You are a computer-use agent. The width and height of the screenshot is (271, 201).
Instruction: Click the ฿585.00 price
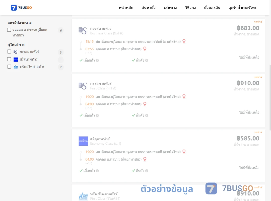click(x=248, y=138)
